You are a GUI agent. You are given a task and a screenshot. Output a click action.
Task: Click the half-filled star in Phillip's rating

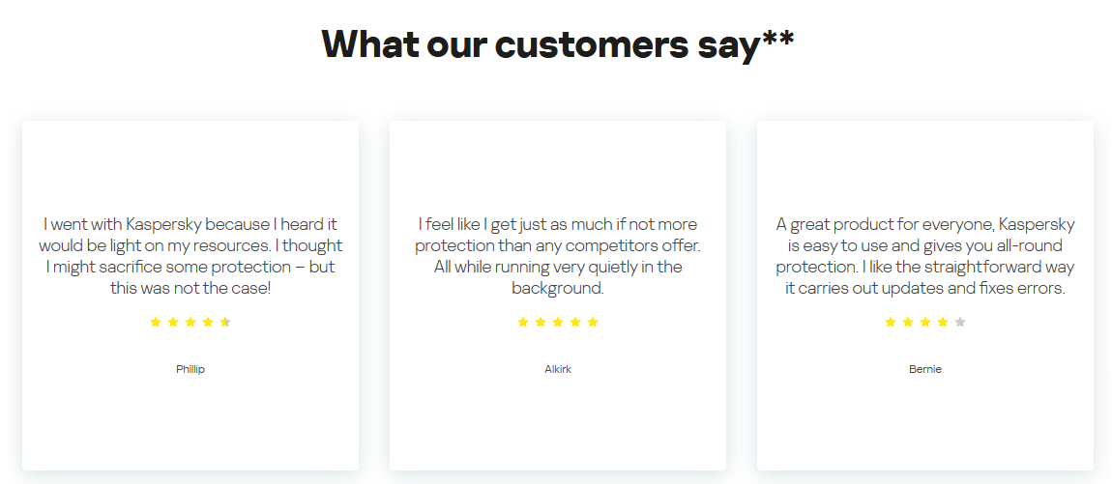pos(225,323)
